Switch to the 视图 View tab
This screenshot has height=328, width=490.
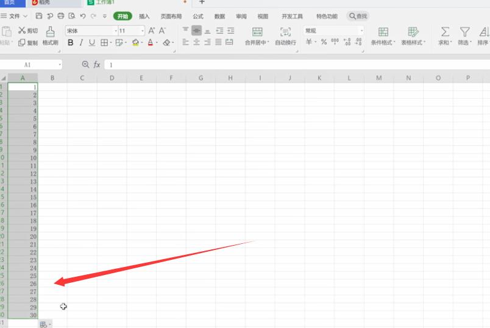point(263,16)
